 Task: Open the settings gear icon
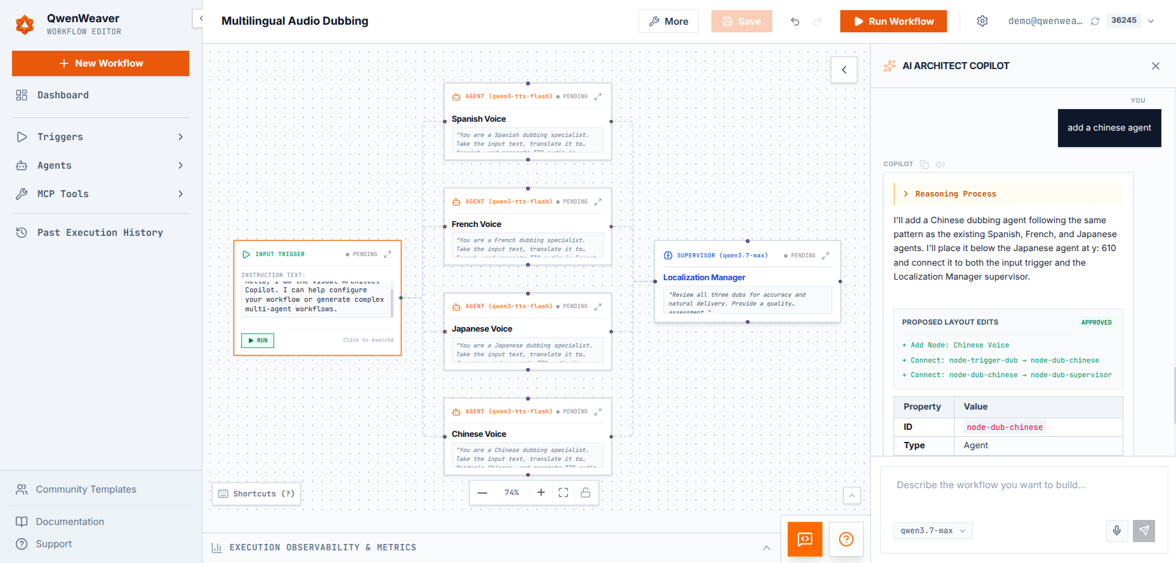pos(982,21)
